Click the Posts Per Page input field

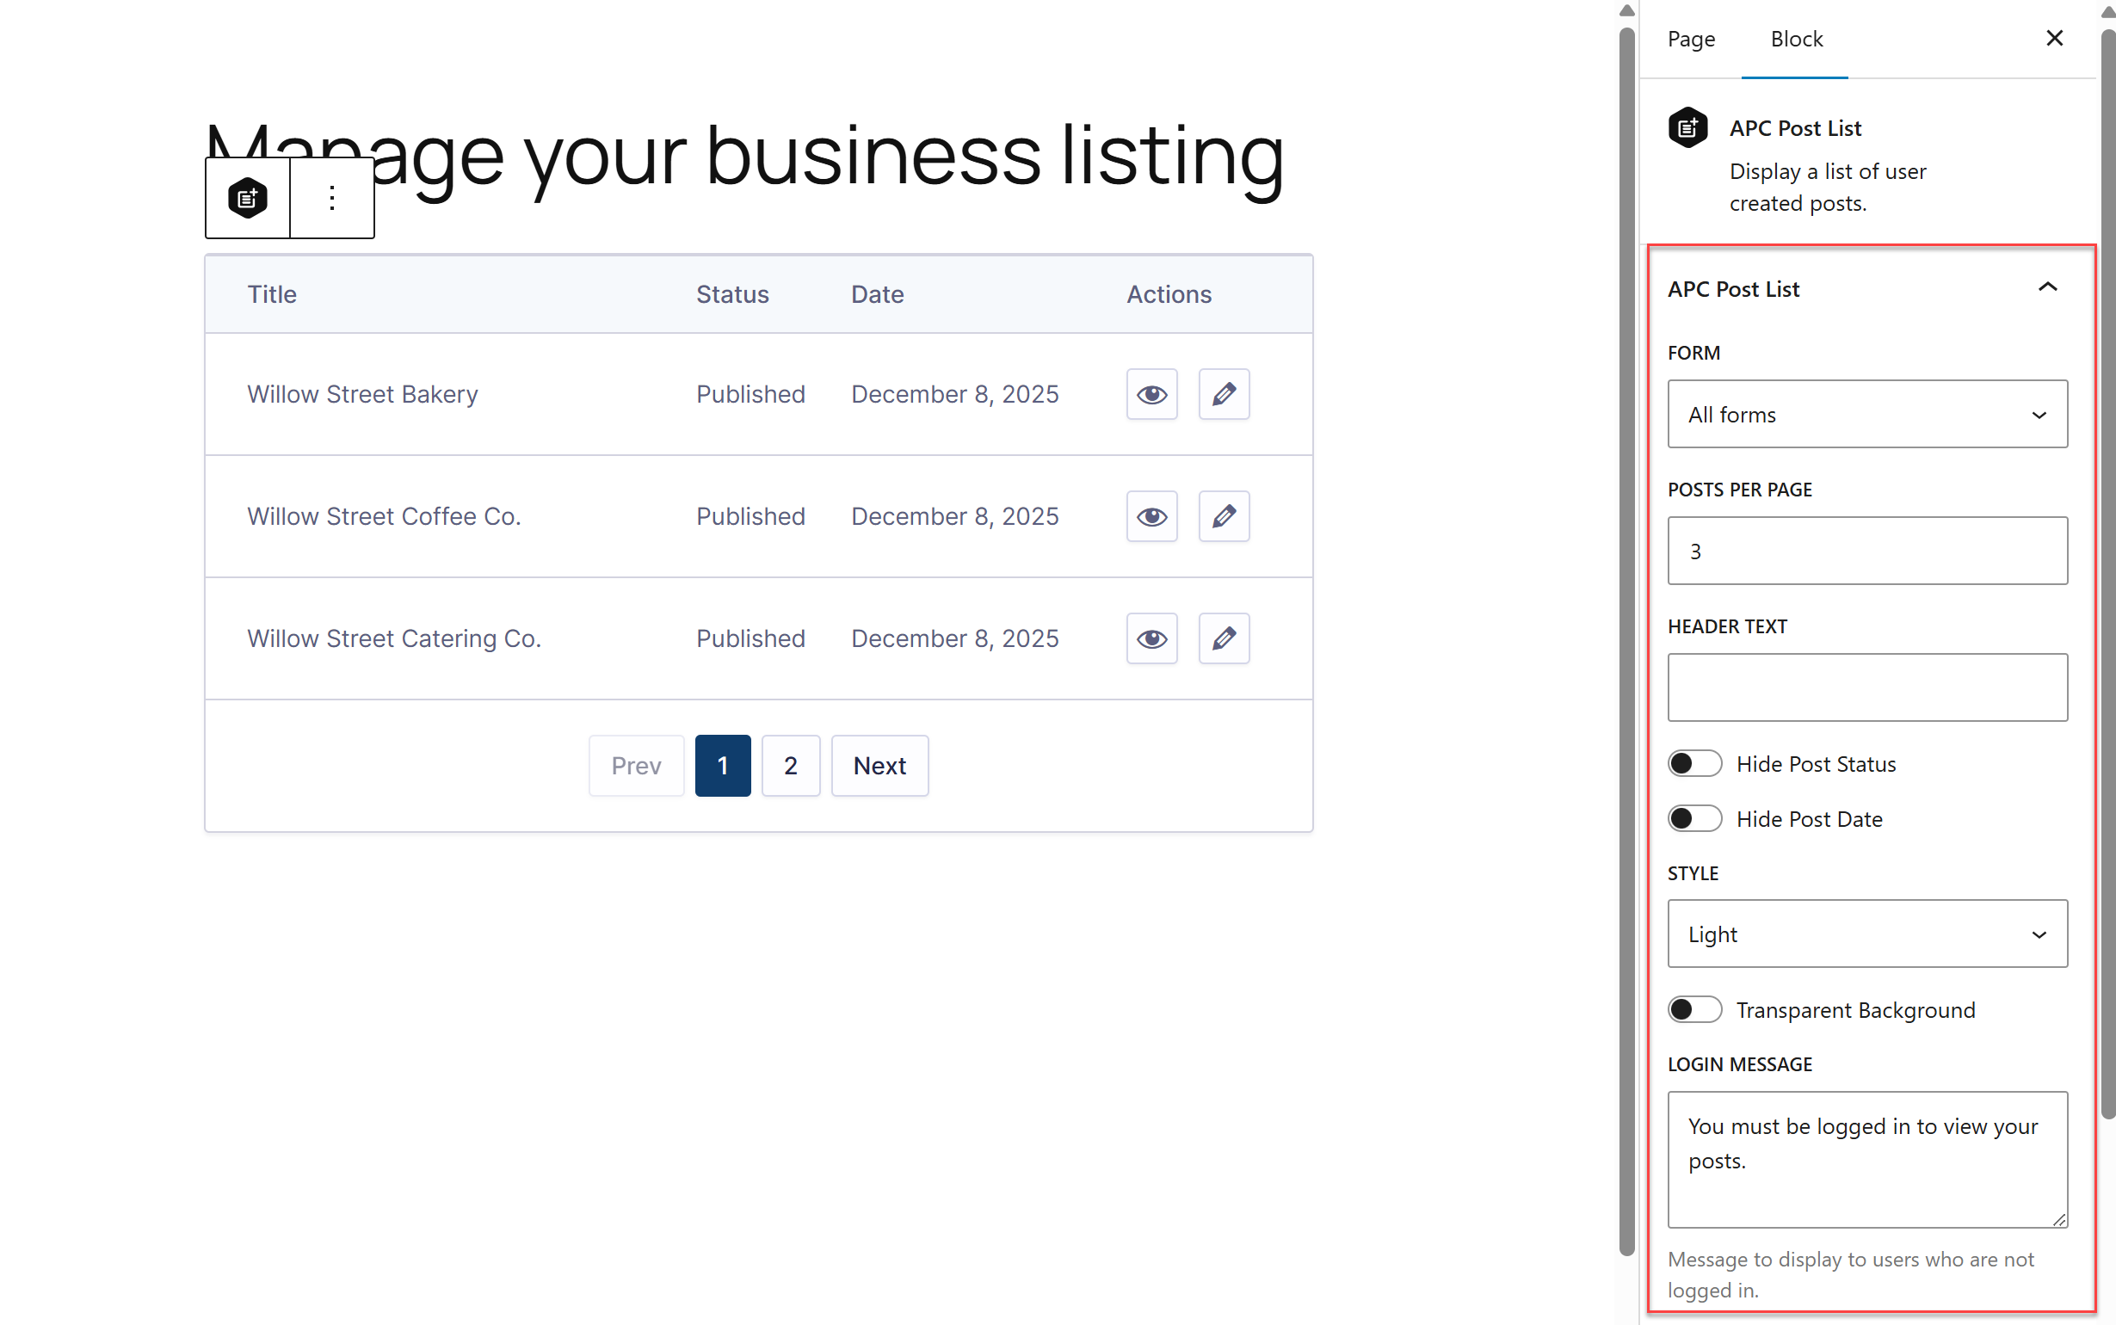point(1866,552)
